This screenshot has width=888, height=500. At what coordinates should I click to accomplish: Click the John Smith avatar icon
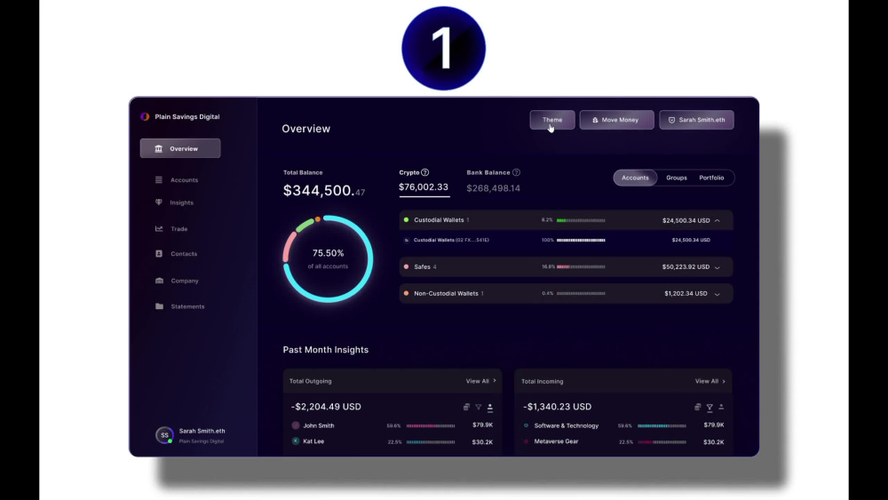pyautogui.click(x=296, y=425)
